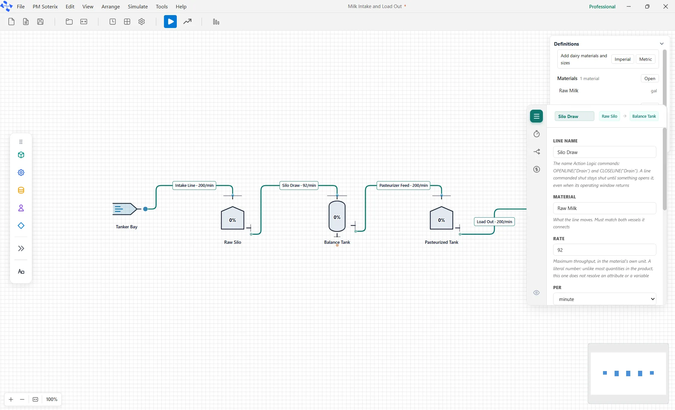
Task: Click the zoom in plus button
Action: coord(11,399)
